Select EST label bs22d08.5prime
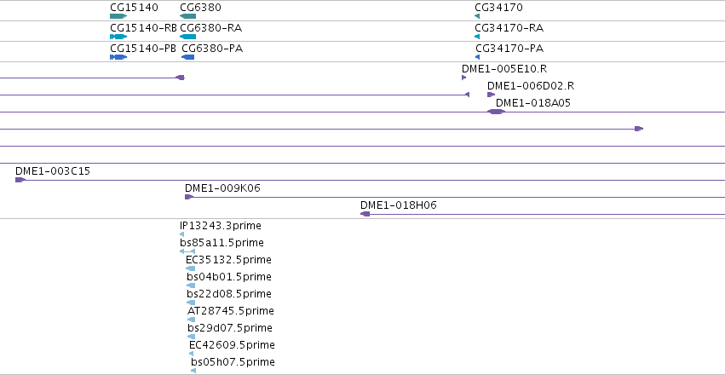The image size is (725, 375). (x=229, y=294)
